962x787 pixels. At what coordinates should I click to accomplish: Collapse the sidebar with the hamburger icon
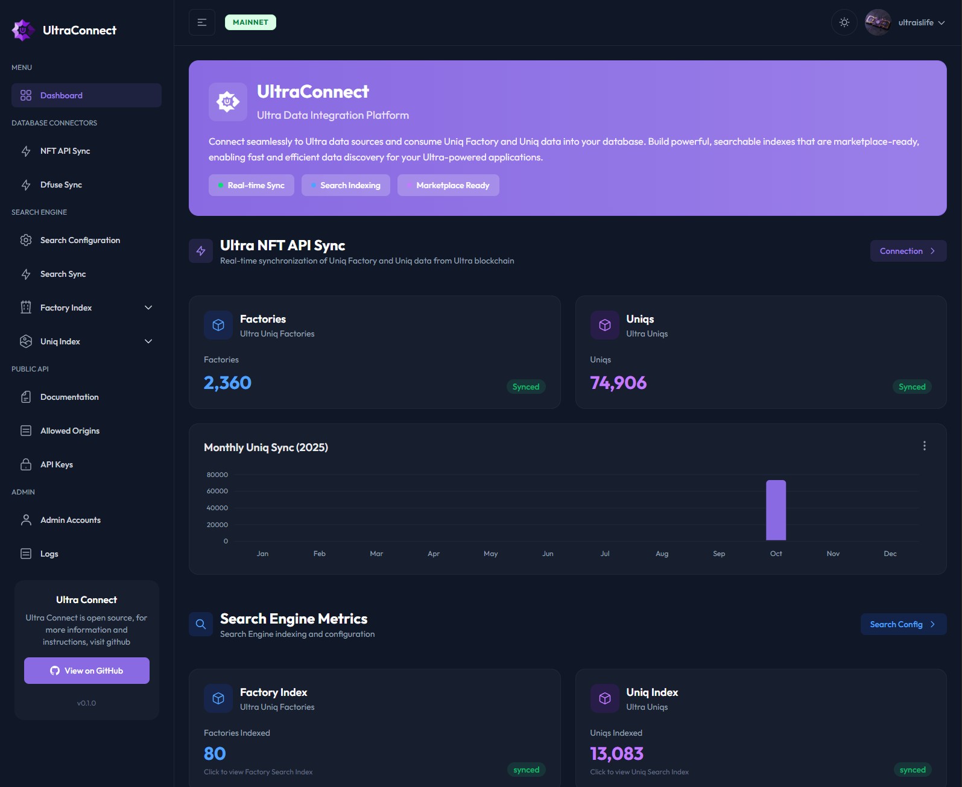[202, 22]
